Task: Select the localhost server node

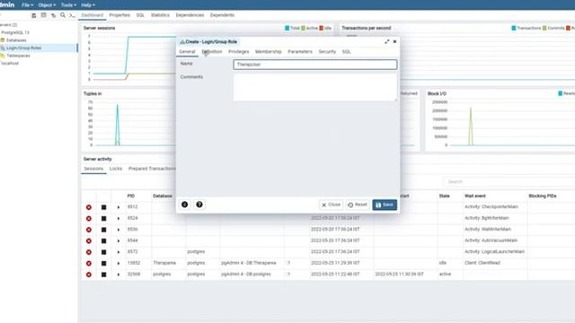Action: click(x=10, y=64)
